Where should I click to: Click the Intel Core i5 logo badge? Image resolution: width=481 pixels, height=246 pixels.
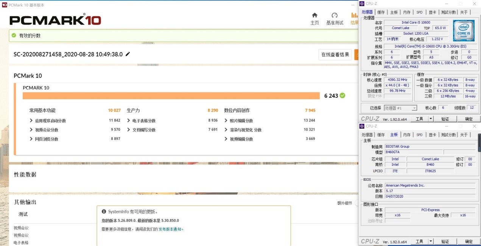[x=463, y=31]
